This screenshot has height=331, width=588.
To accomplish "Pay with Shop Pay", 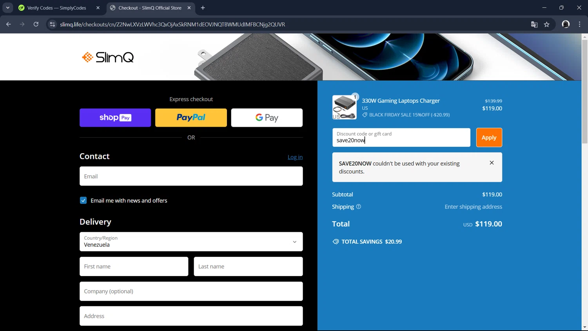I will click(115, 118).
